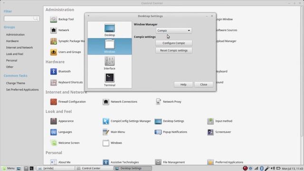Click Reset Compiz settings button
The width and height of the screenshot is (304, 171).
pos(174,50)
